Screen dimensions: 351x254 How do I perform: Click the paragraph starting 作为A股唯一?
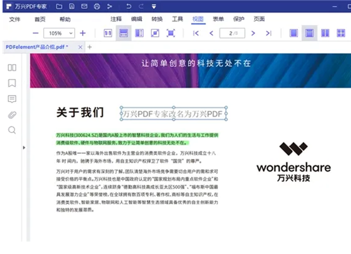pyautogui.click(x=136, y=157)
